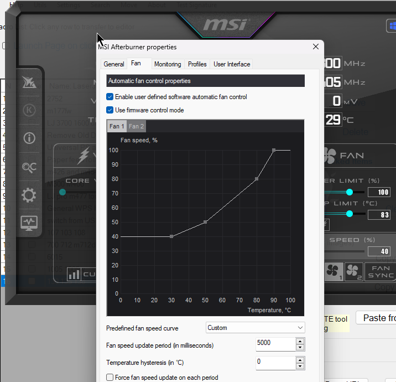Viewport: 396px width, 382px height.
Task: Click the Windows startup icon in Afterburner
Action: (392, 25)
